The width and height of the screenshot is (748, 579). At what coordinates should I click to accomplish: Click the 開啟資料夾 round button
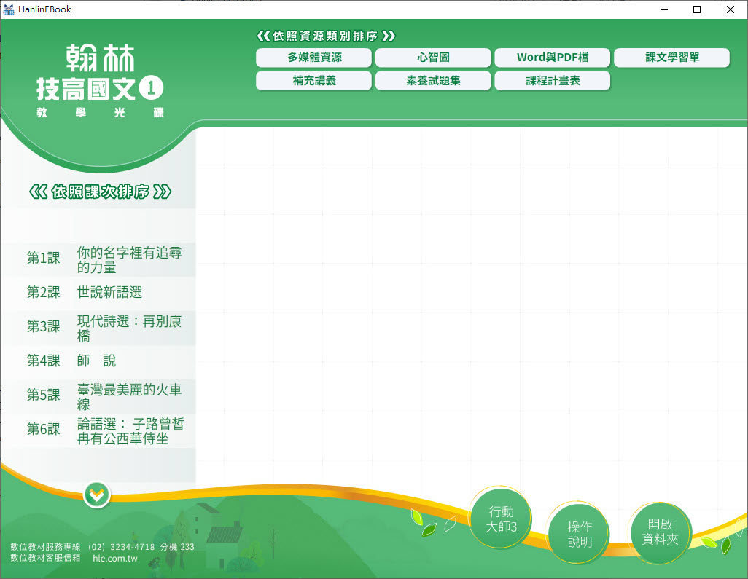(x=659, y=532)
